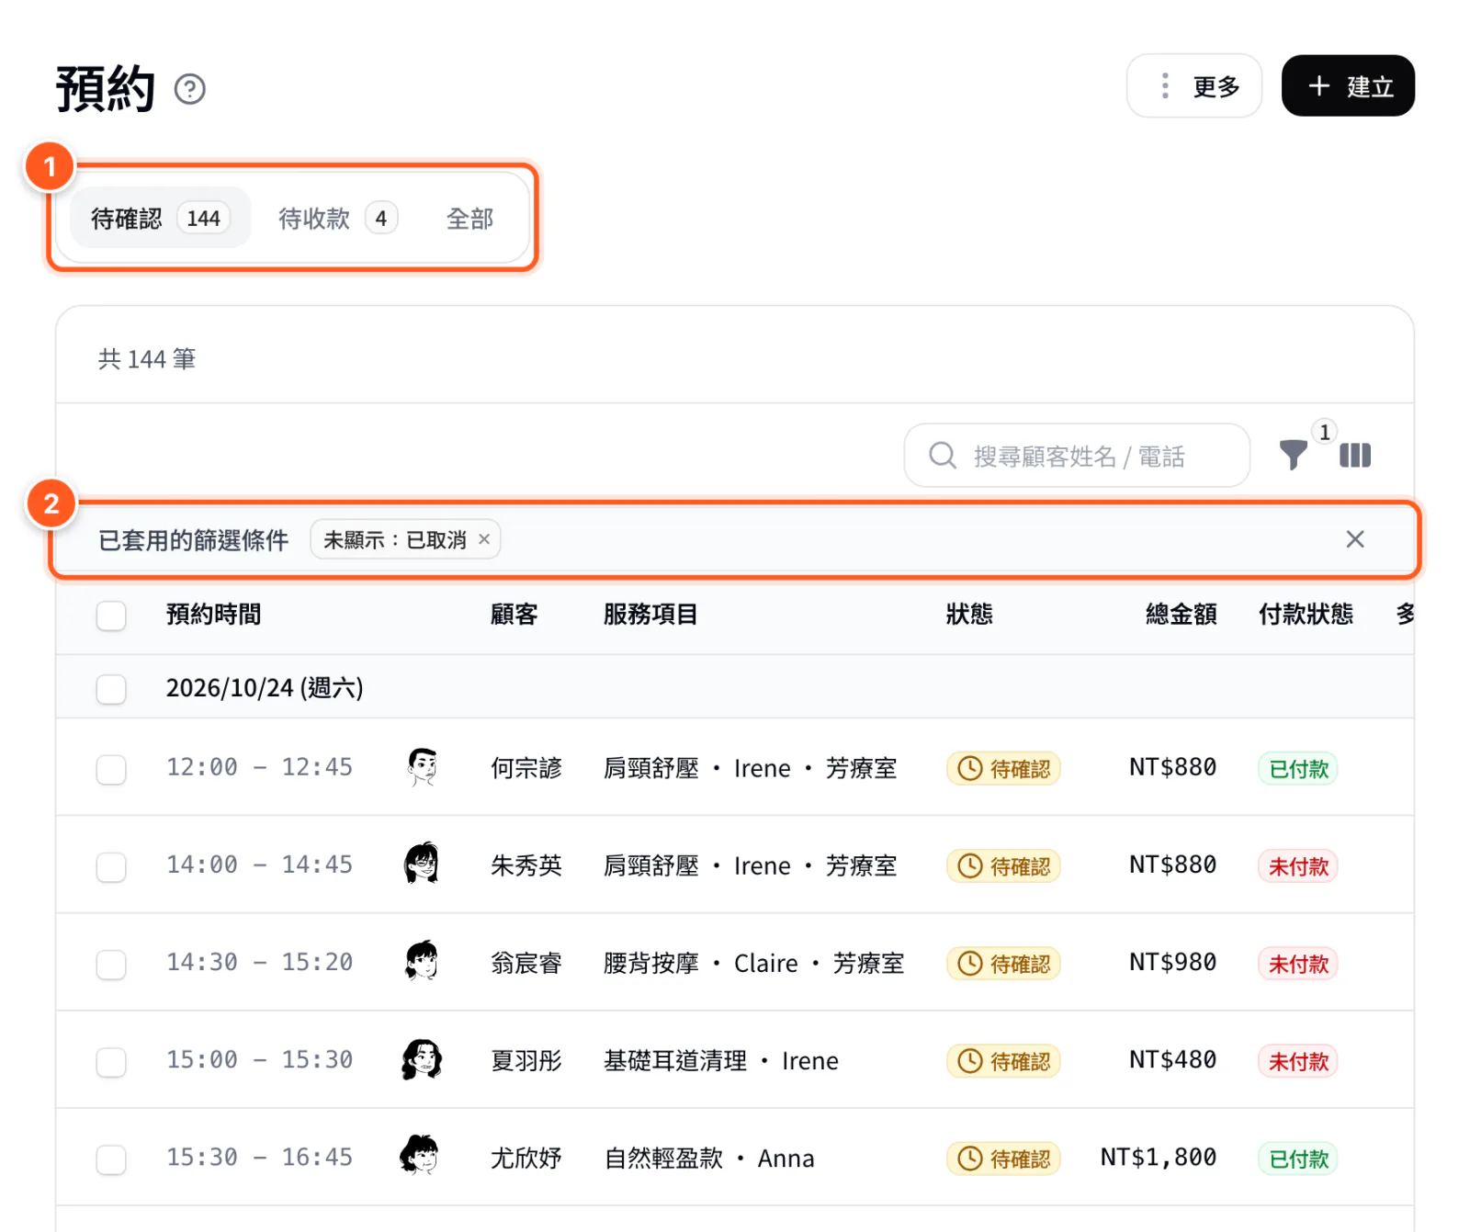1470x1232 pixels.
Task: Open the filter funnel icon
Action: [x=1294, y=455]
